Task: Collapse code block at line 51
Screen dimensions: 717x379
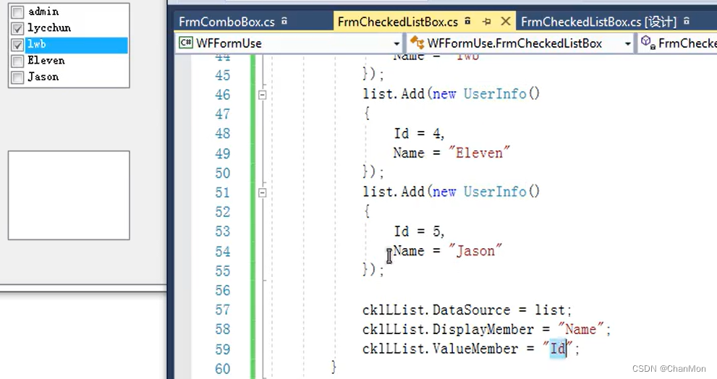Action: [263, 193]
